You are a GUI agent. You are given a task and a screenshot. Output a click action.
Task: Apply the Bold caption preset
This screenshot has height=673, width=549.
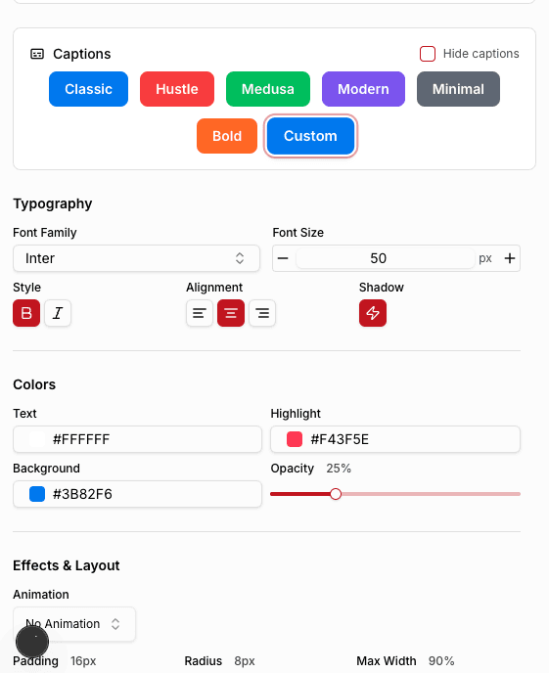(x=227, y=136)
